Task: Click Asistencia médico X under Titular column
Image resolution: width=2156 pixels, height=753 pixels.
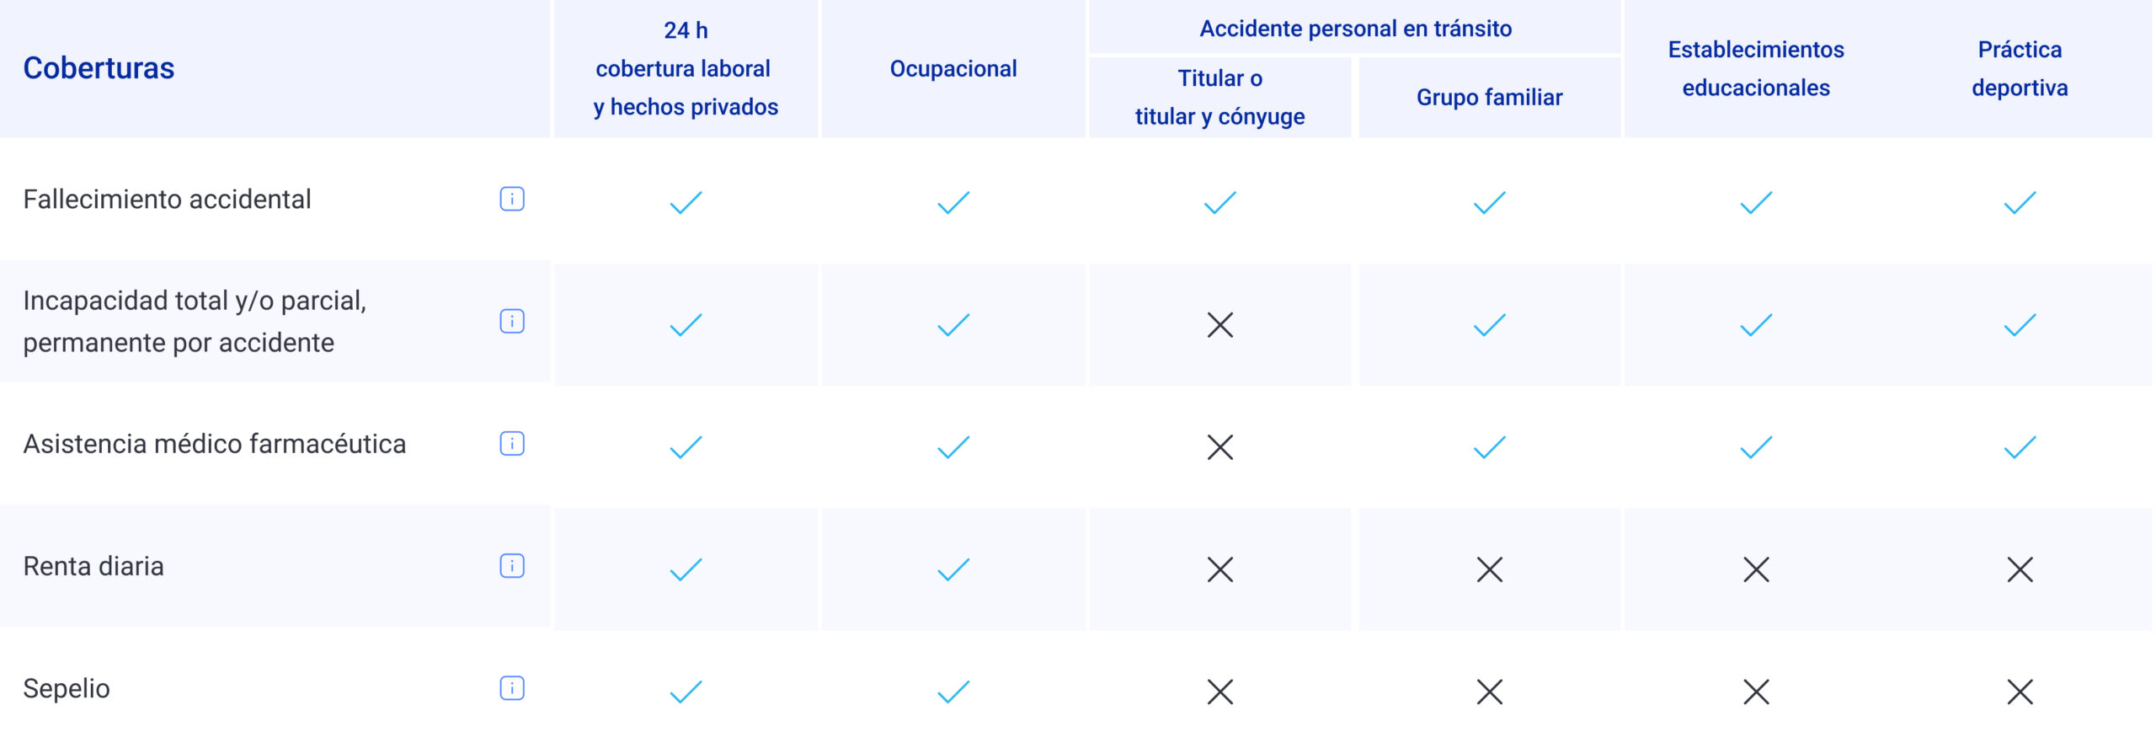Action: (1219, 447)
